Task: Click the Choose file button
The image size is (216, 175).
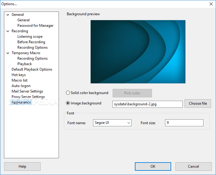Action: (198, 103)
